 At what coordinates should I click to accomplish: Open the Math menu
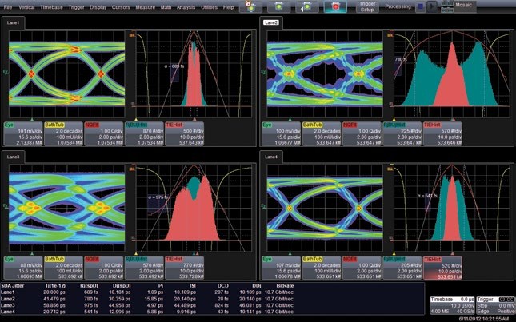pos(166,7)
